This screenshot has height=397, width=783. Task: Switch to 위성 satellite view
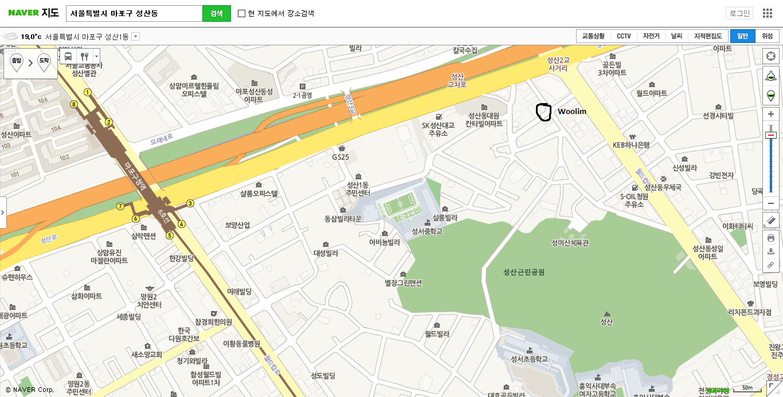point(767,36)
